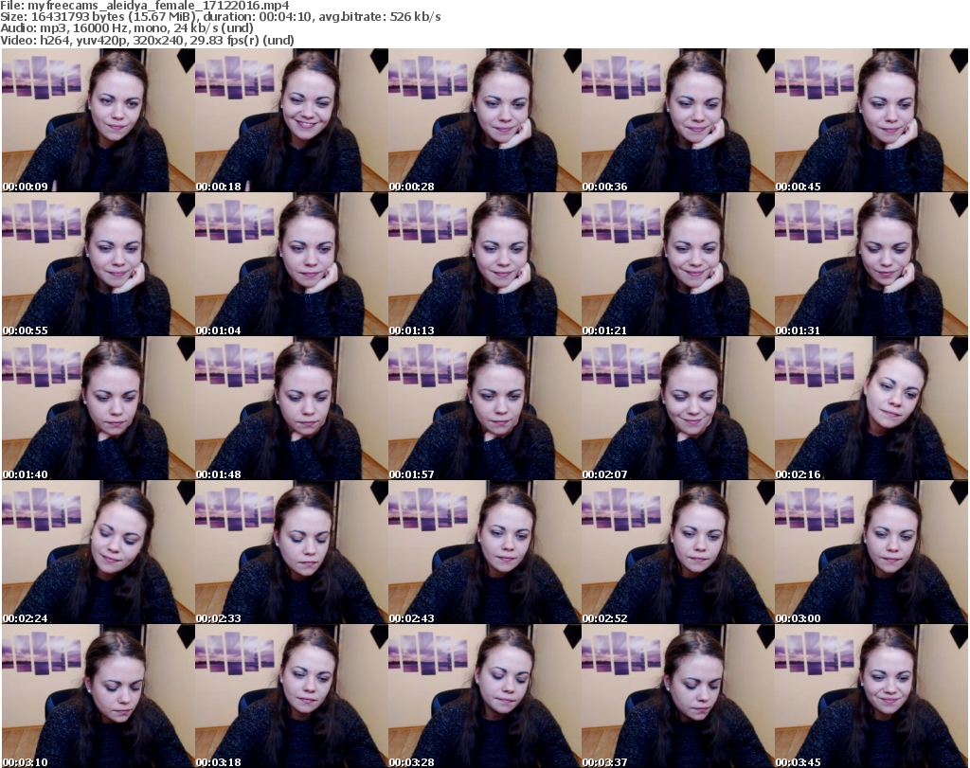The width and height of the screenshot is (970, 768).
Task: Click the thumbnail timestamped 00:00:09
Action: point(98,120)
